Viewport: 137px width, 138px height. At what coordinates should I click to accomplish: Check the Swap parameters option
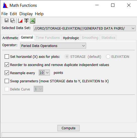tap(7, 81)
